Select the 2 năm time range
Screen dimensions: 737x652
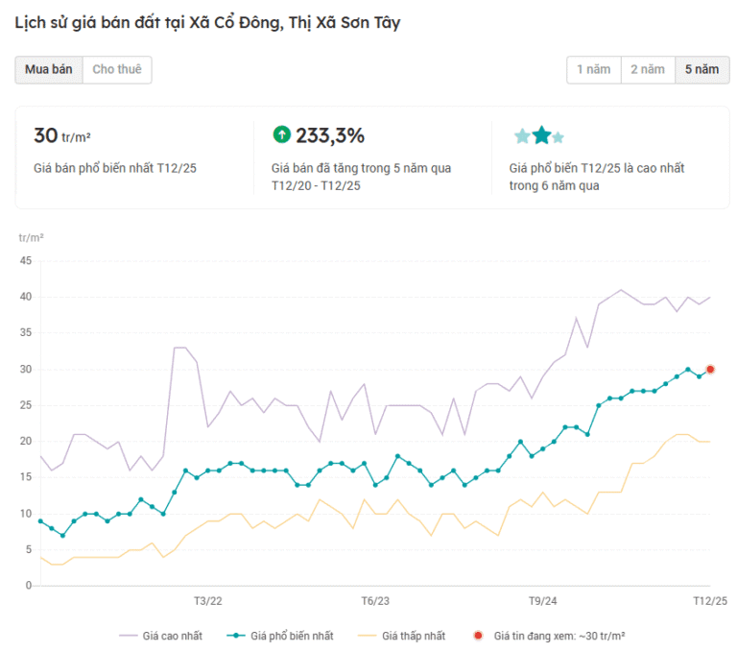[647, 69]
